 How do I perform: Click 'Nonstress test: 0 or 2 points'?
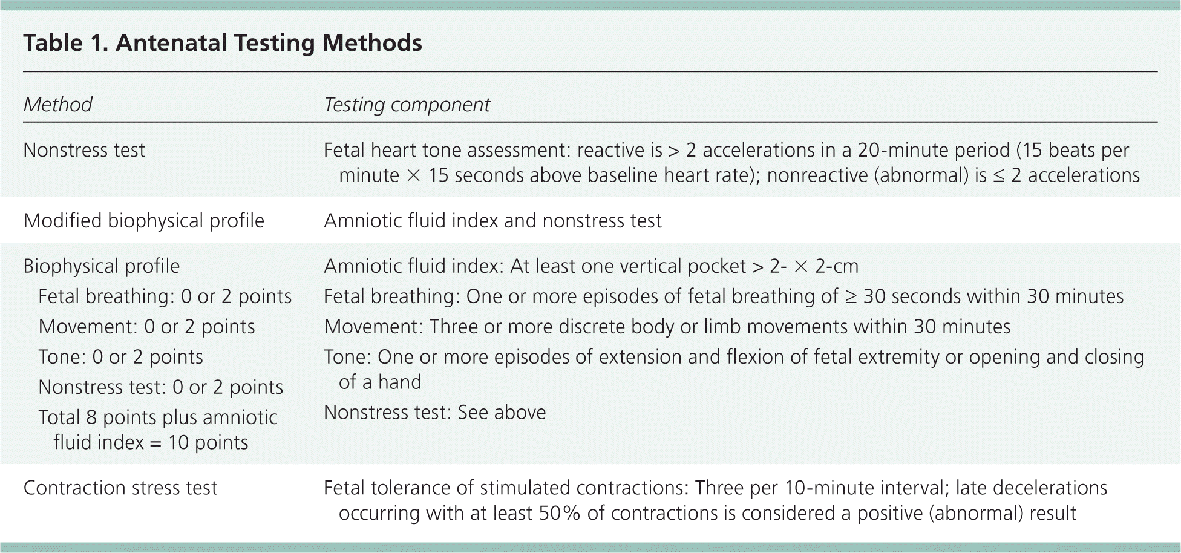tap(160, 387)
